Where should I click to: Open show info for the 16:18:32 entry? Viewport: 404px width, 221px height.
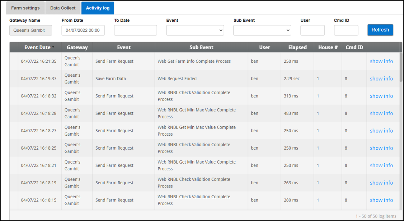(381, 96)
